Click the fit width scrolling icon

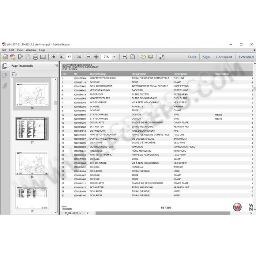(x=125, y=57)
